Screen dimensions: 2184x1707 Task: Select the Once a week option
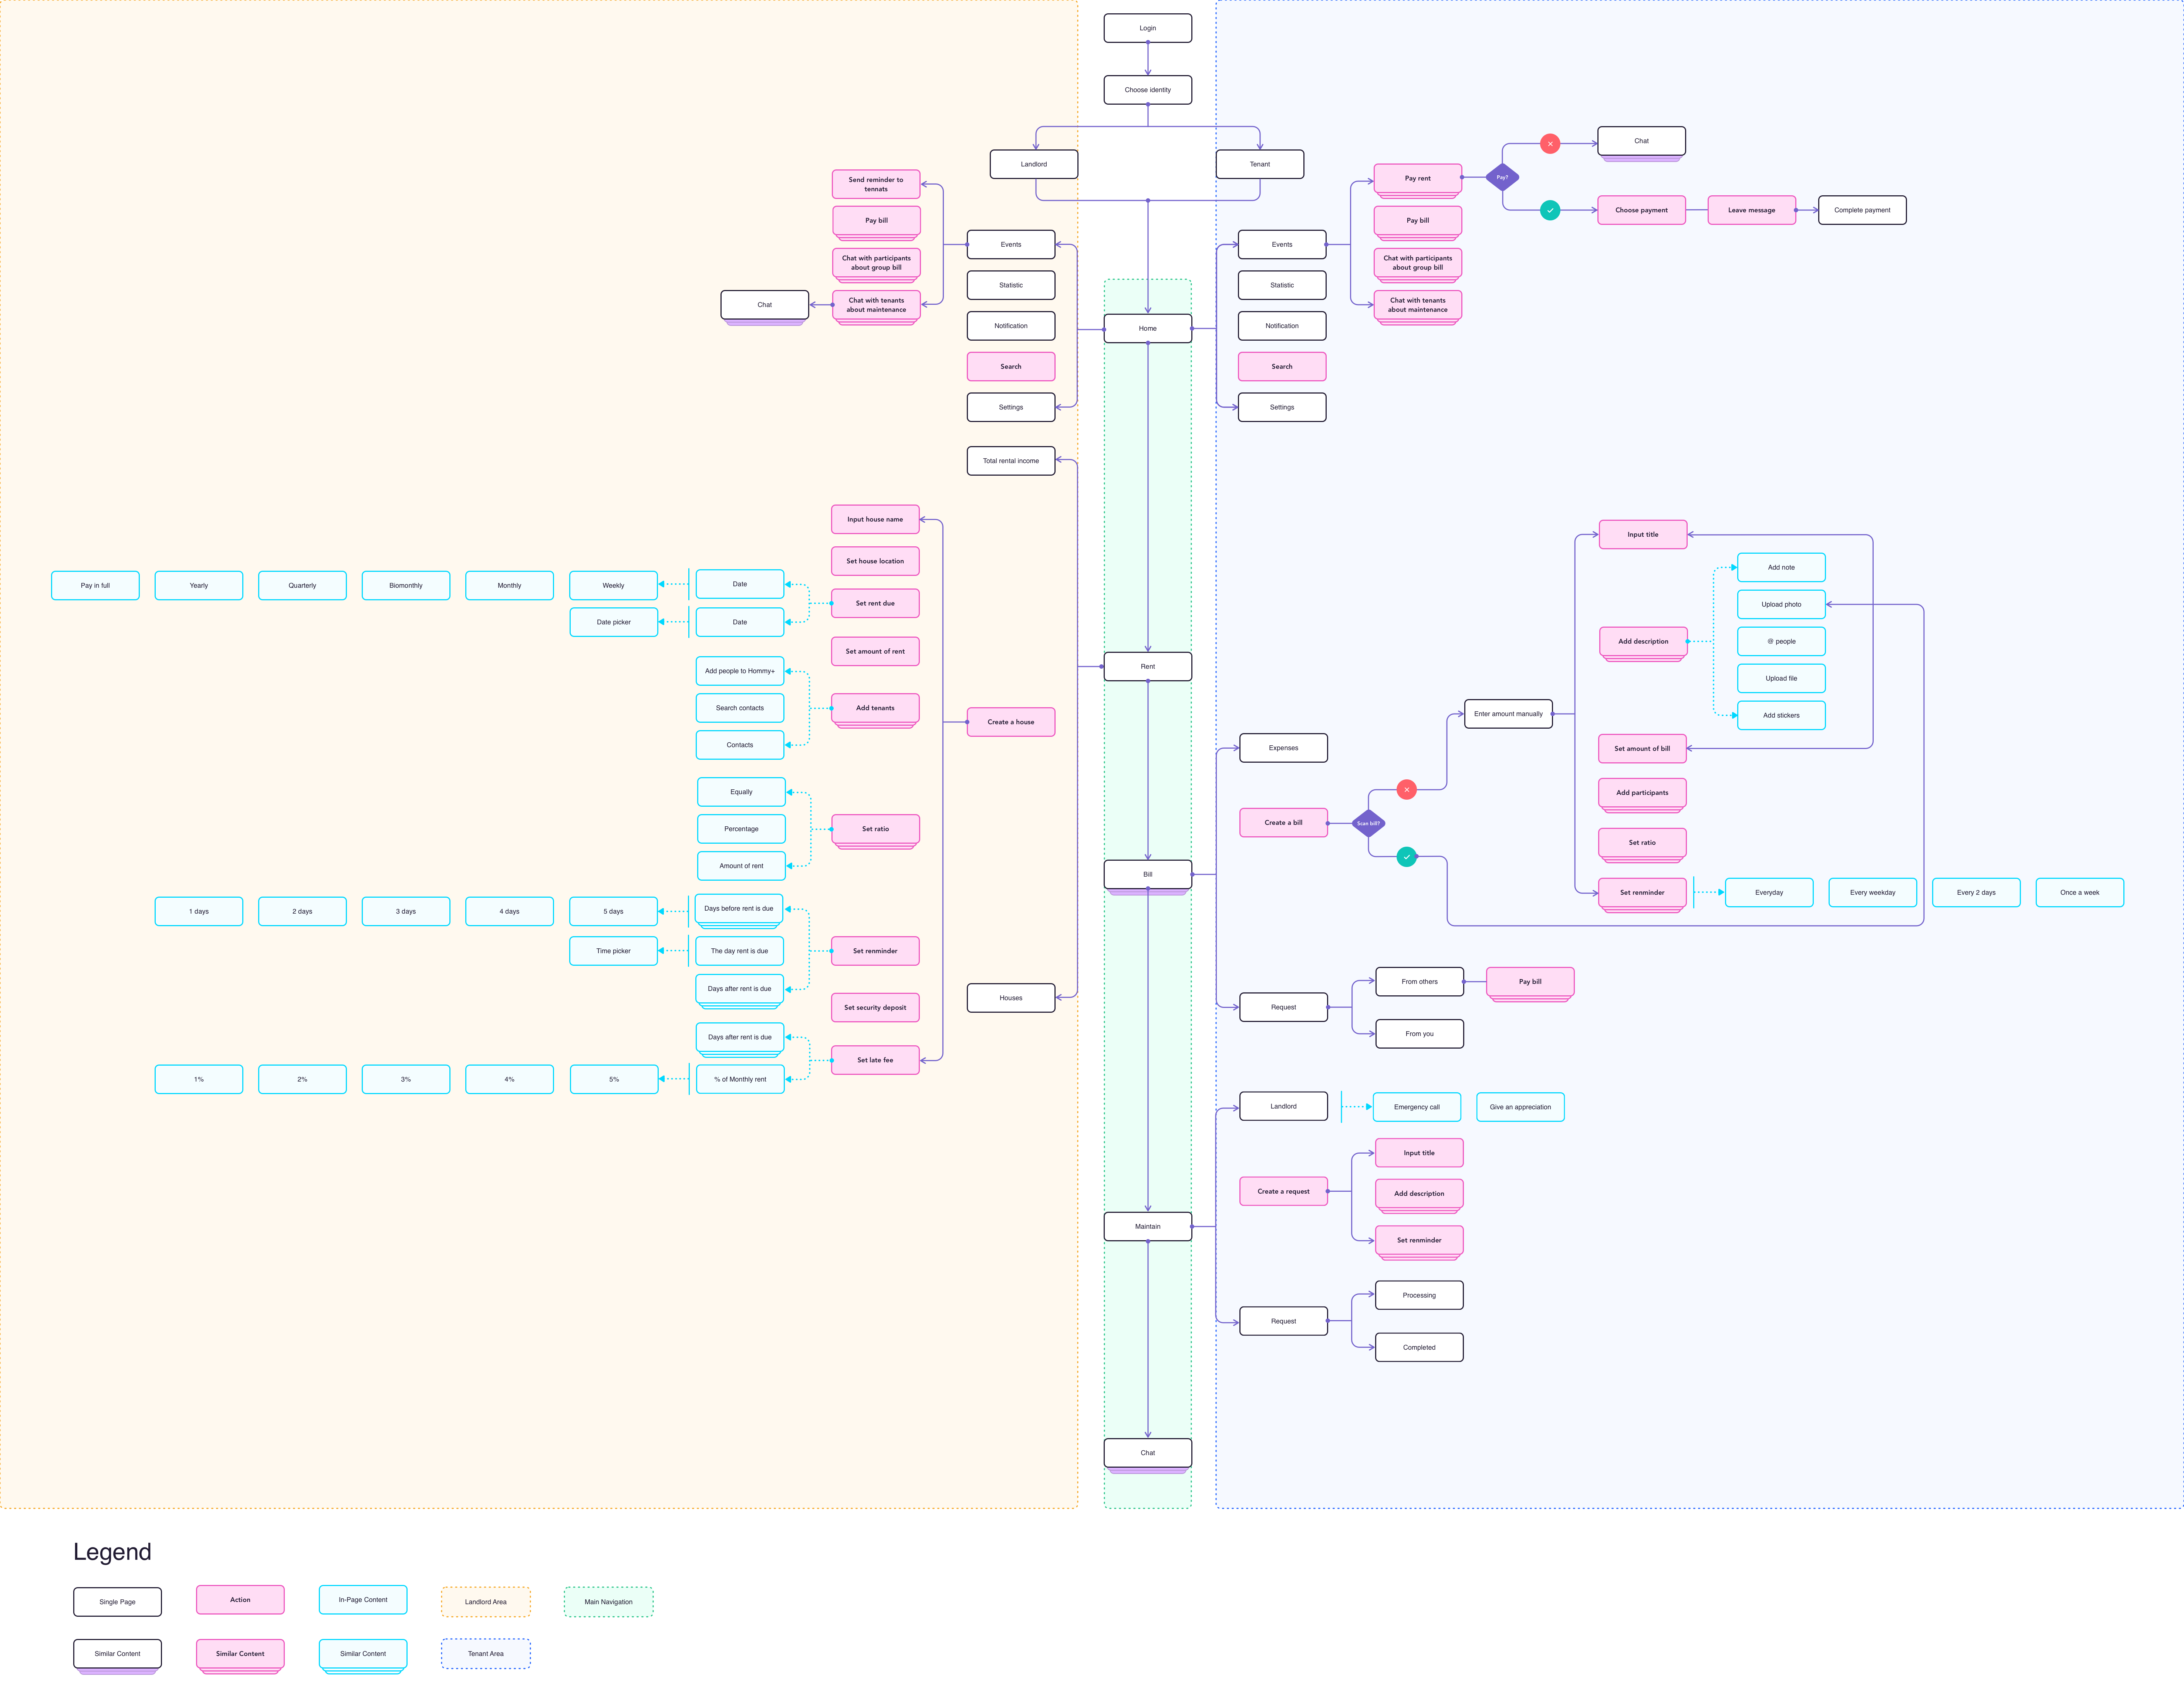[x=2080, y=892]
